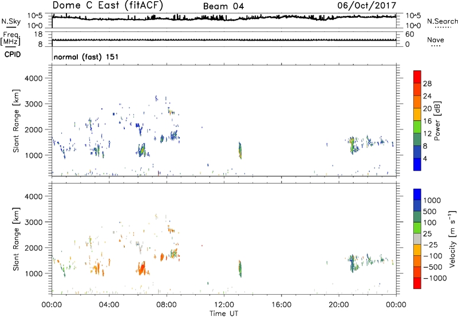Click the 'N.Search' legend label
458x317 pixels.
click(443, 21)
